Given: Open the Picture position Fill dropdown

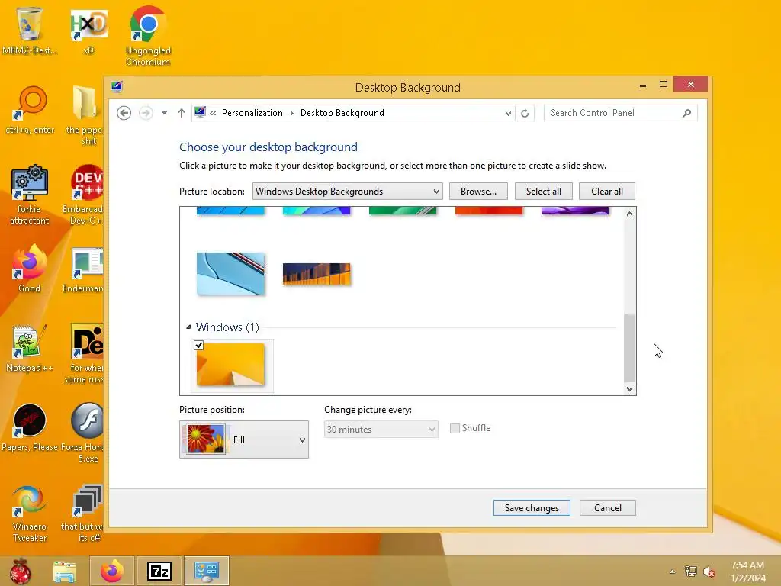Looking at the screenshot, I should pos(244,439).
